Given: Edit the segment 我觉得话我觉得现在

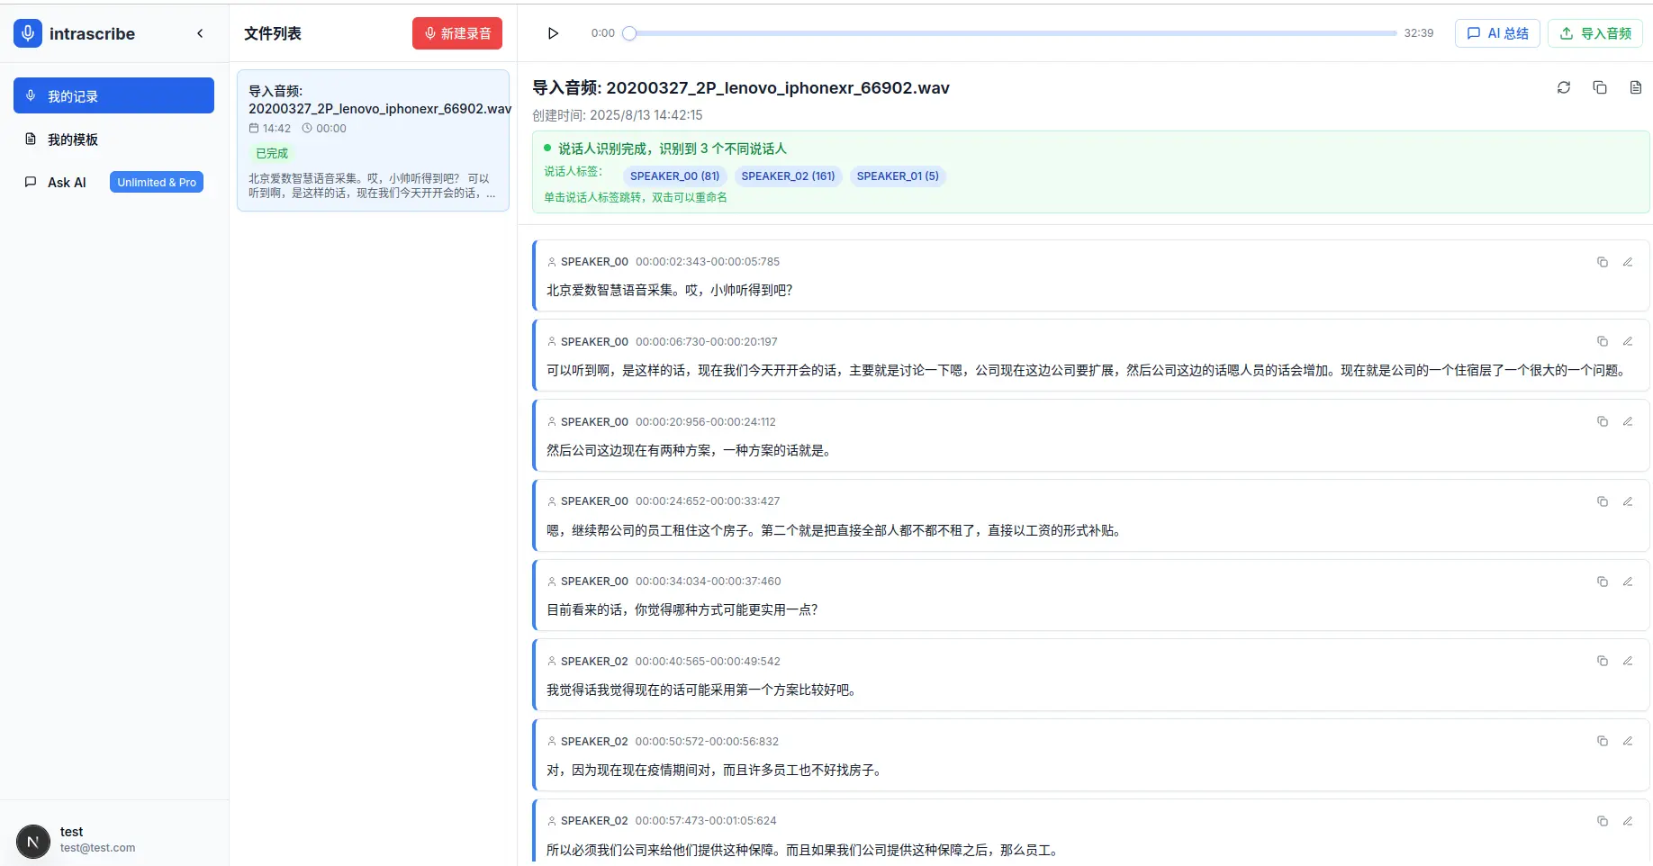Looking at the screenshot, I should pos(1628,661).
